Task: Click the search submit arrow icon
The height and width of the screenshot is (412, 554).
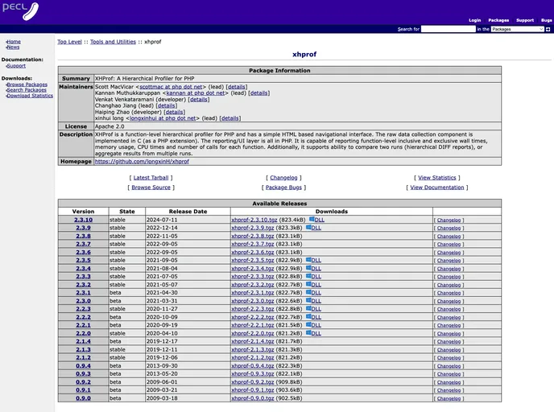Action: tap(548, 29)
